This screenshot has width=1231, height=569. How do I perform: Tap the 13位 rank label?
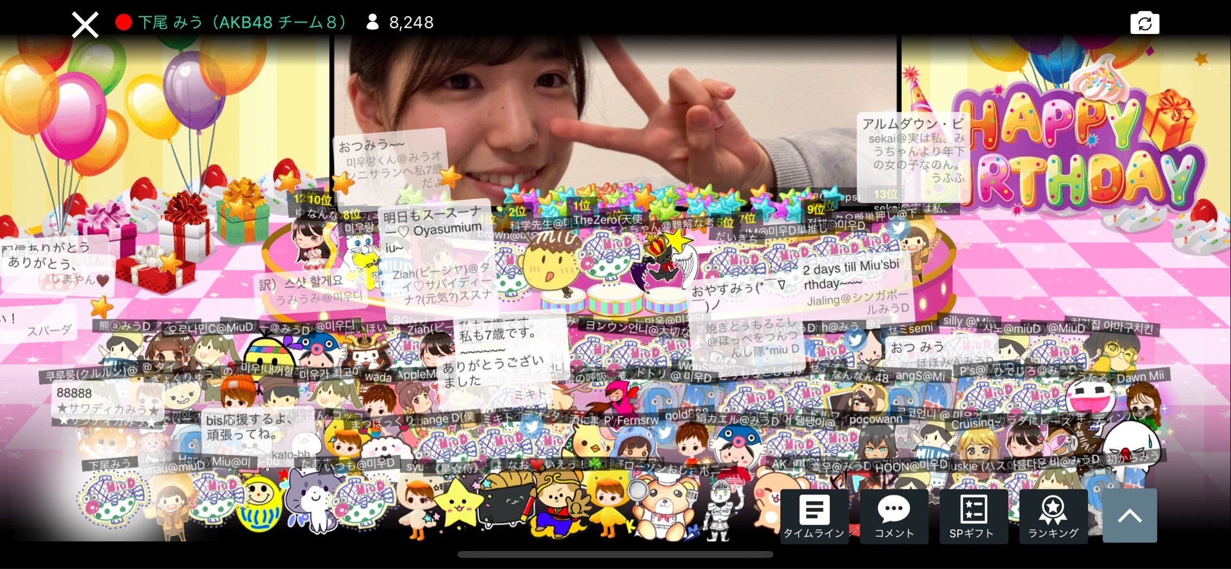coord(885,194)
